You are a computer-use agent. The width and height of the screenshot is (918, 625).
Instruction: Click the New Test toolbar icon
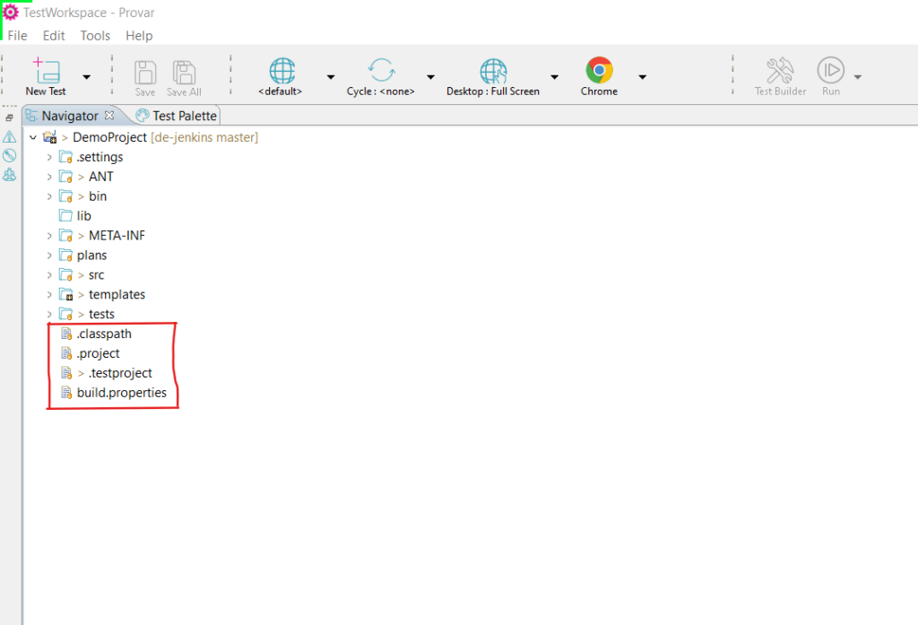point(46,71)
